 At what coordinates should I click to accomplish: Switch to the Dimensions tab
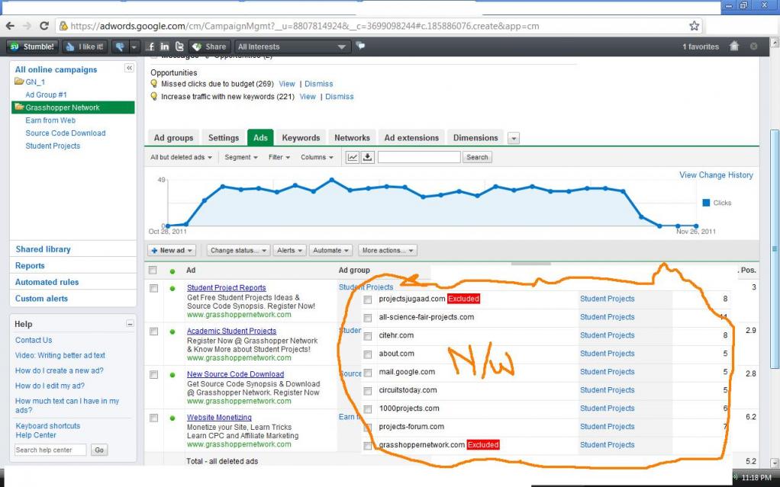click(x=475, y=138)
